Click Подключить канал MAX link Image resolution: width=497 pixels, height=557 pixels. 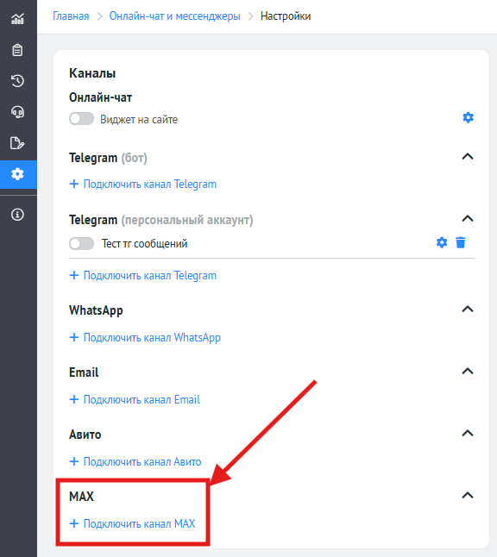click(132, 523)
